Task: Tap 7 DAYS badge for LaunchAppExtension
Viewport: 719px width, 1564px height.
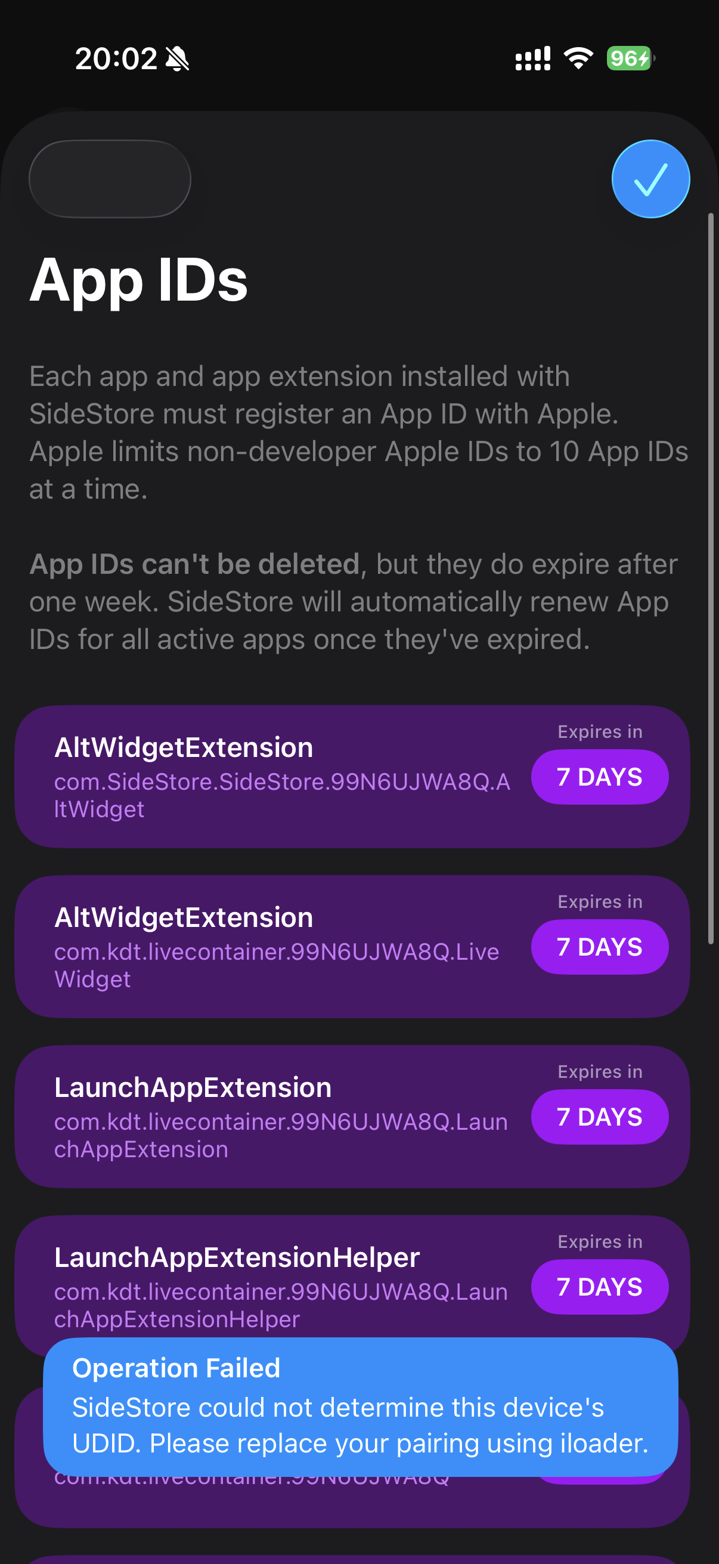Action: coord(600,1117)
